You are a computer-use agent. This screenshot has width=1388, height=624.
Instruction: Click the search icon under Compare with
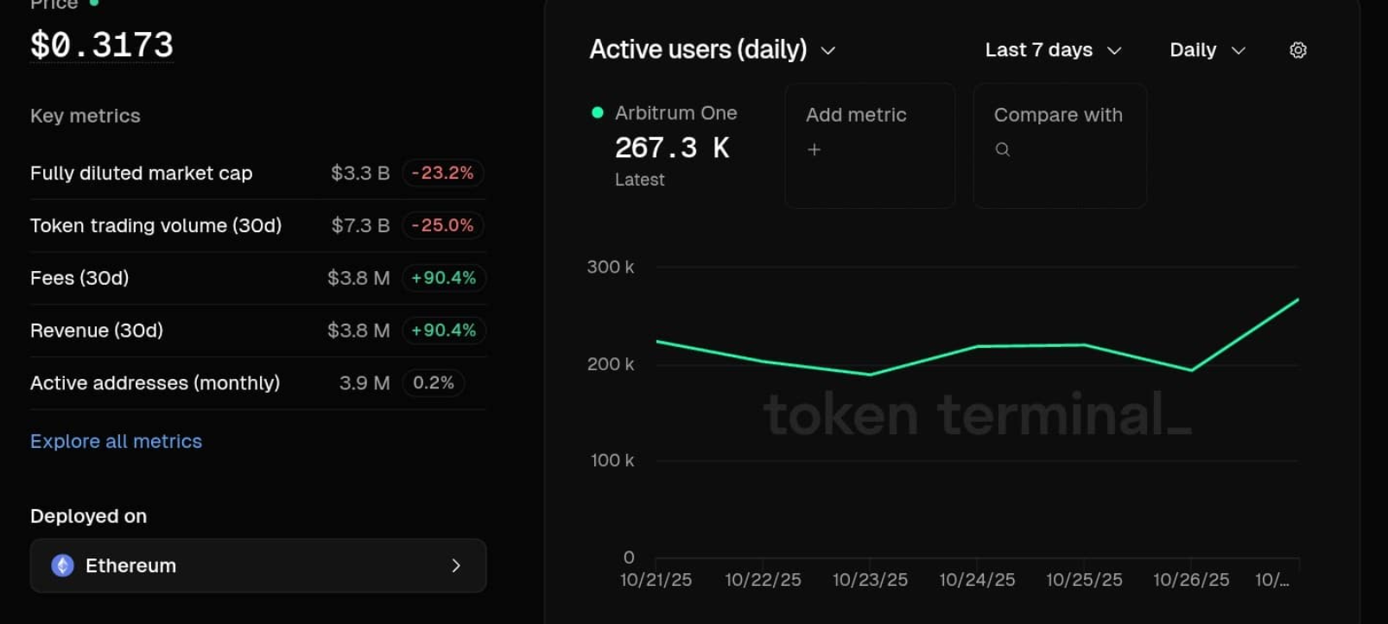[1002, 149]
